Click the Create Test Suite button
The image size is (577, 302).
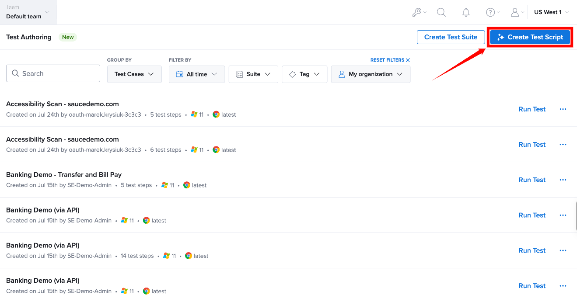click(x=451, y=37)
